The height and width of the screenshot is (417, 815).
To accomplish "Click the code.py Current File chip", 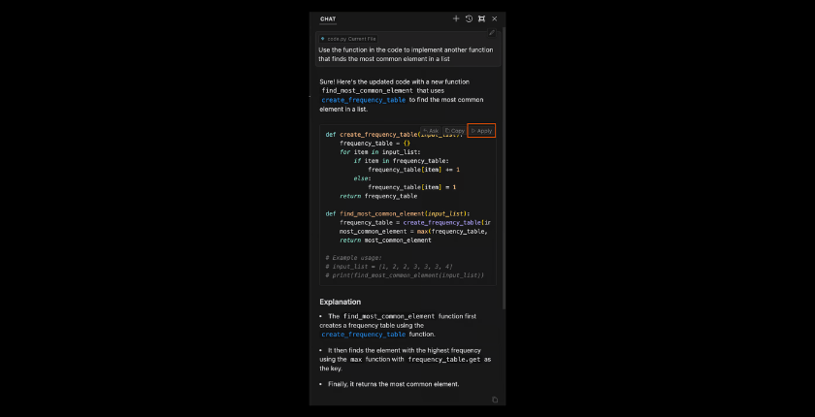I will click(x=347, y=39).
